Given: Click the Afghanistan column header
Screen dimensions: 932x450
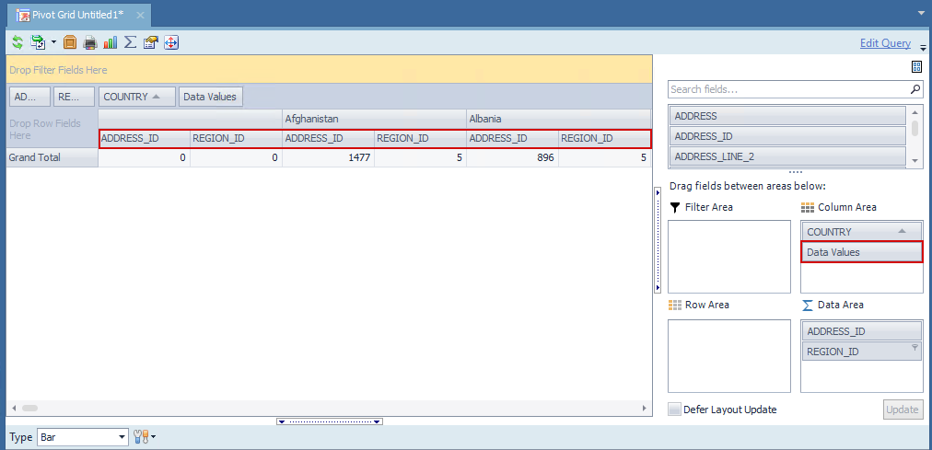Looking at the screenshot, I should 374,119.
